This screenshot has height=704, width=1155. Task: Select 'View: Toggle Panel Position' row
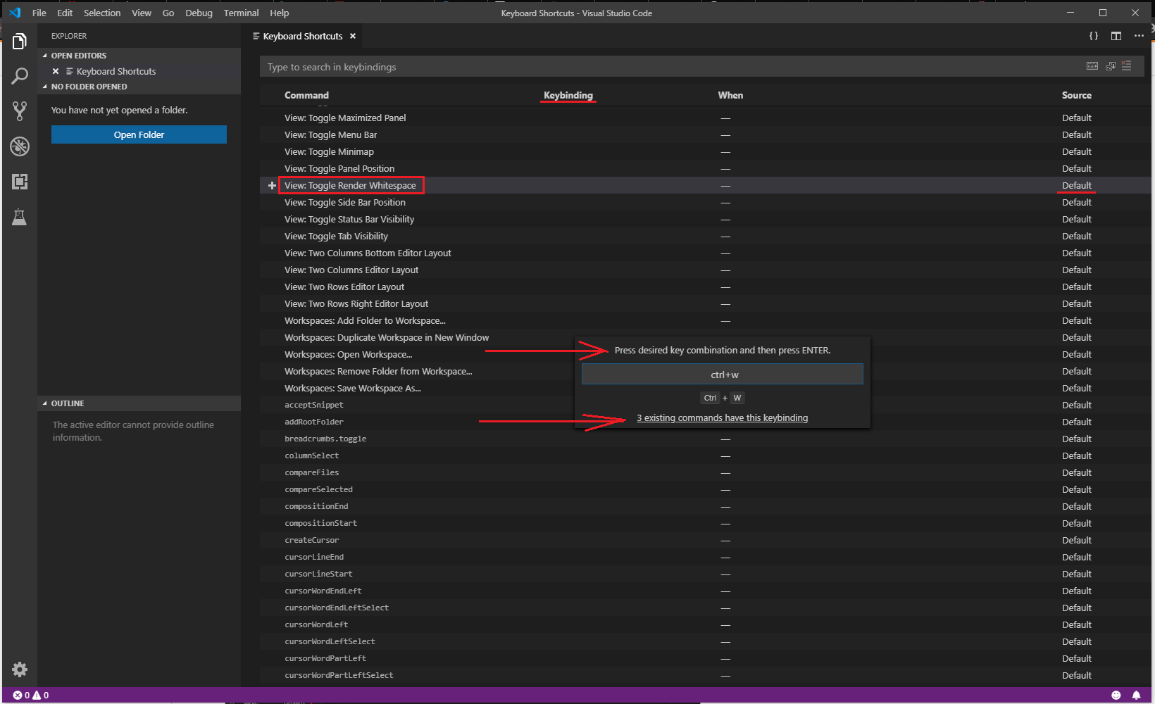(x=705, y=168)
